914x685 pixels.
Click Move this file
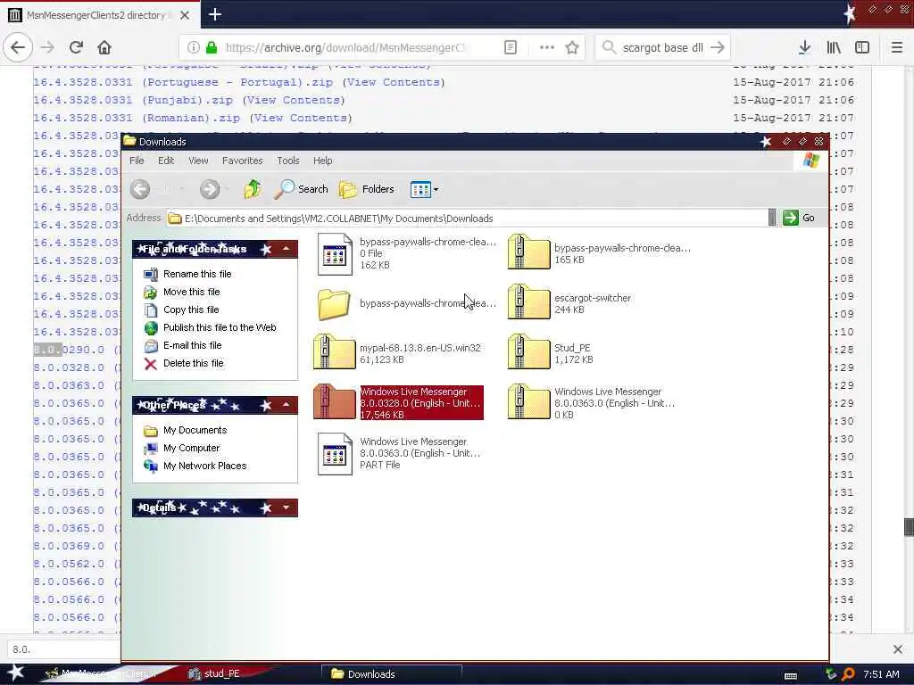[191, 292]
